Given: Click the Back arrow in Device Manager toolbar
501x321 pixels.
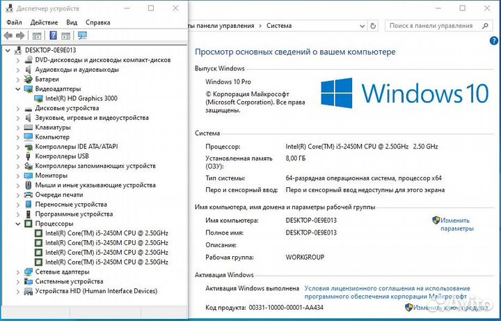Looking at the screenshot, I should [8, 36].
